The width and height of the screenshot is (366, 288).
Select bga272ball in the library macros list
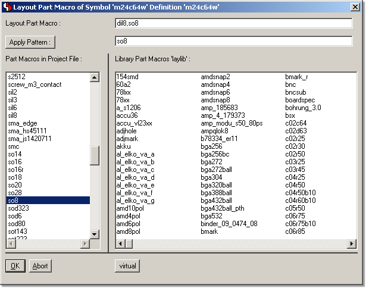(216, 170)
